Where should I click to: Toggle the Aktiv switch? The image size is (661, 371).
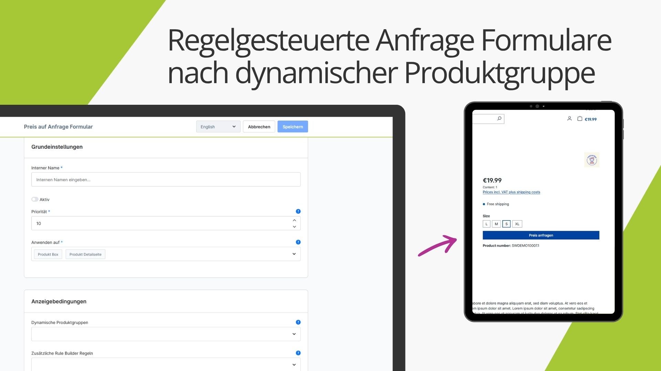35,199
